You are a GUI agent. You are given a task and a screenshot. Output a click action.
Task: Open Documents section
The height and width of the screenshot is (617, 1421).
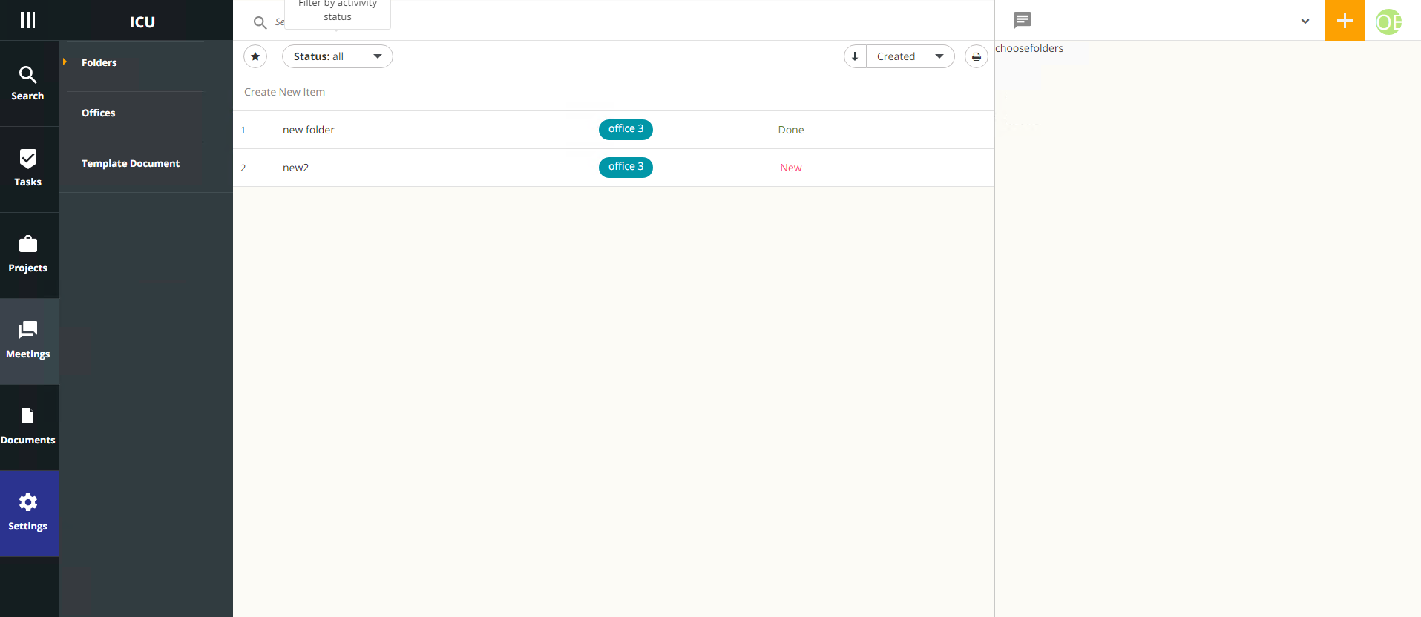(x=28, y=428)
